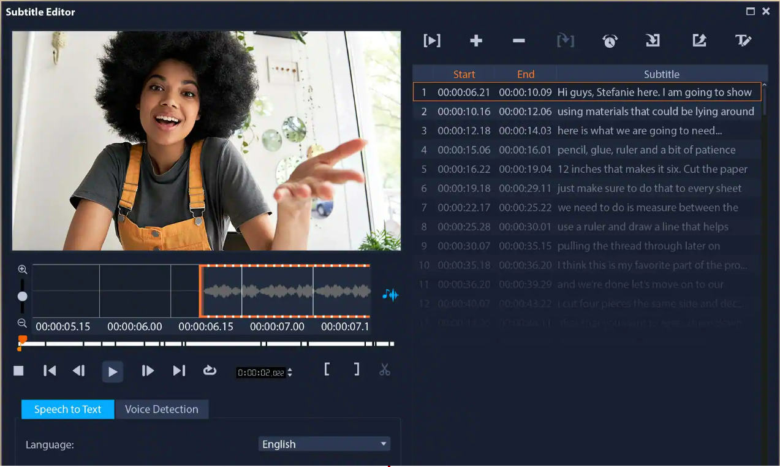Switch to the Voice Detection tab
The image size is (780, 467).
[x=162, y=409]
